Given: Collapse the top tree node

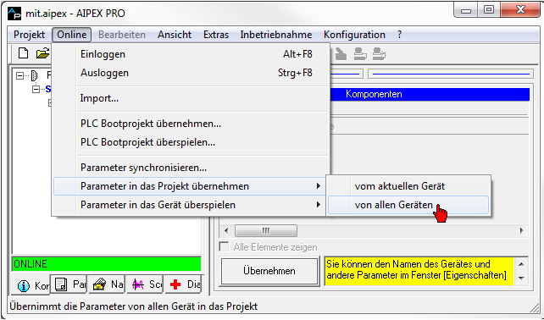Looking at the screenshot, I should pos(20,75).
